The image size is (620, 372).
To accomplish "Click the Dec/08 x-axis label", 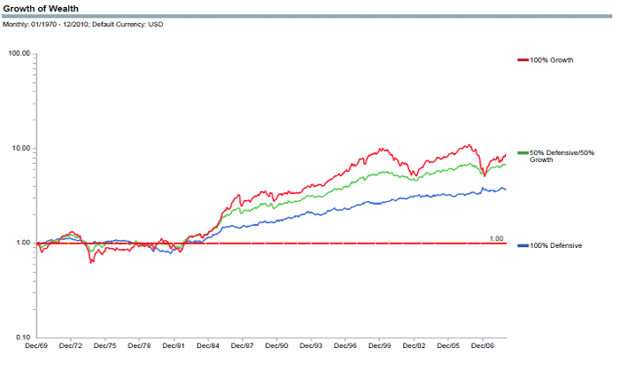I will point(483,346).
